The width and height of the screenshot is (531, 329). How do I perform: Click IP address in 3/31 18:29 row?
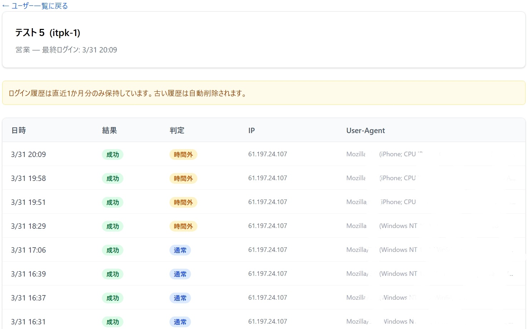267,226
